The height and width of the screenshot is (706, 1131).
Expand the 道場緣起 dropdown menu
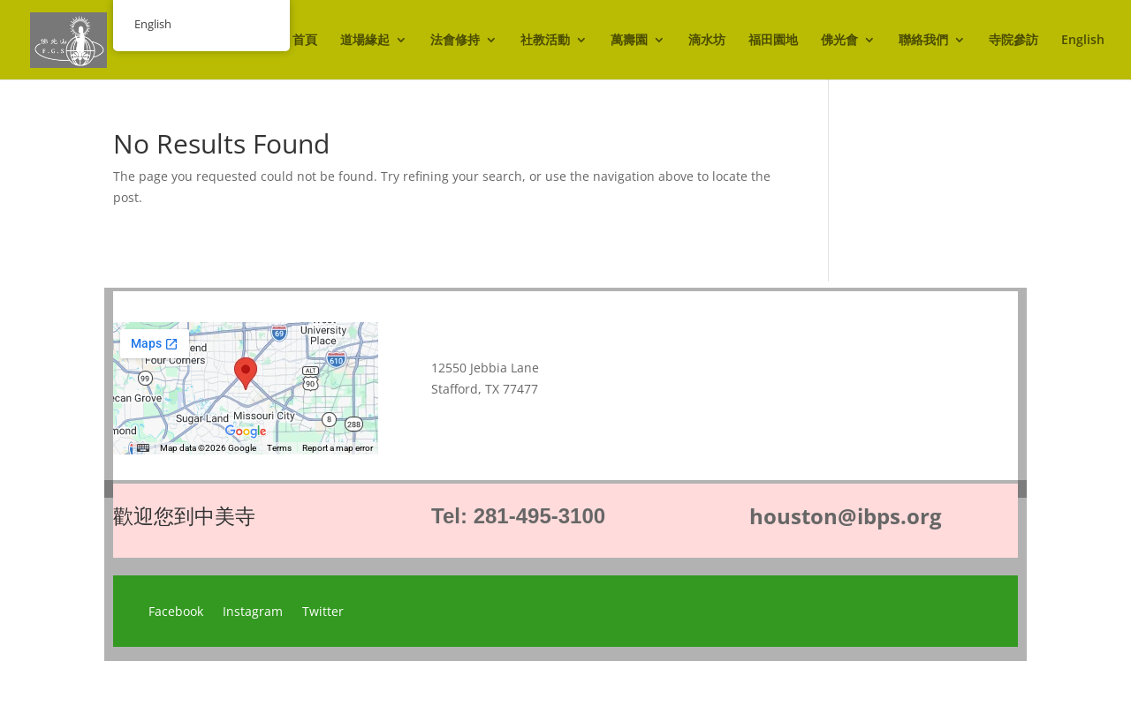pos(373,40)
